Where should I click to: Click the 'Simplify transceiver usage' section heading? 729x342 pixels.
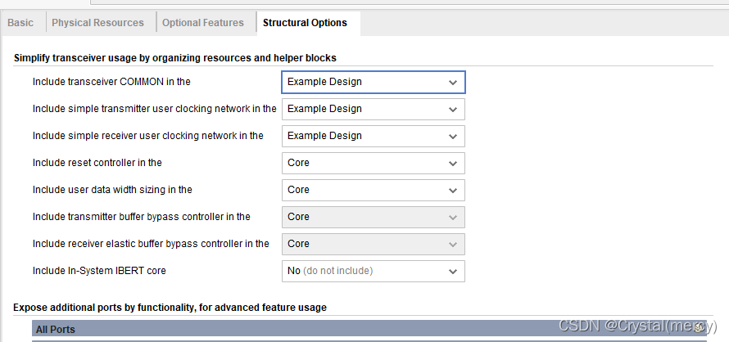[x=175, y=58]
